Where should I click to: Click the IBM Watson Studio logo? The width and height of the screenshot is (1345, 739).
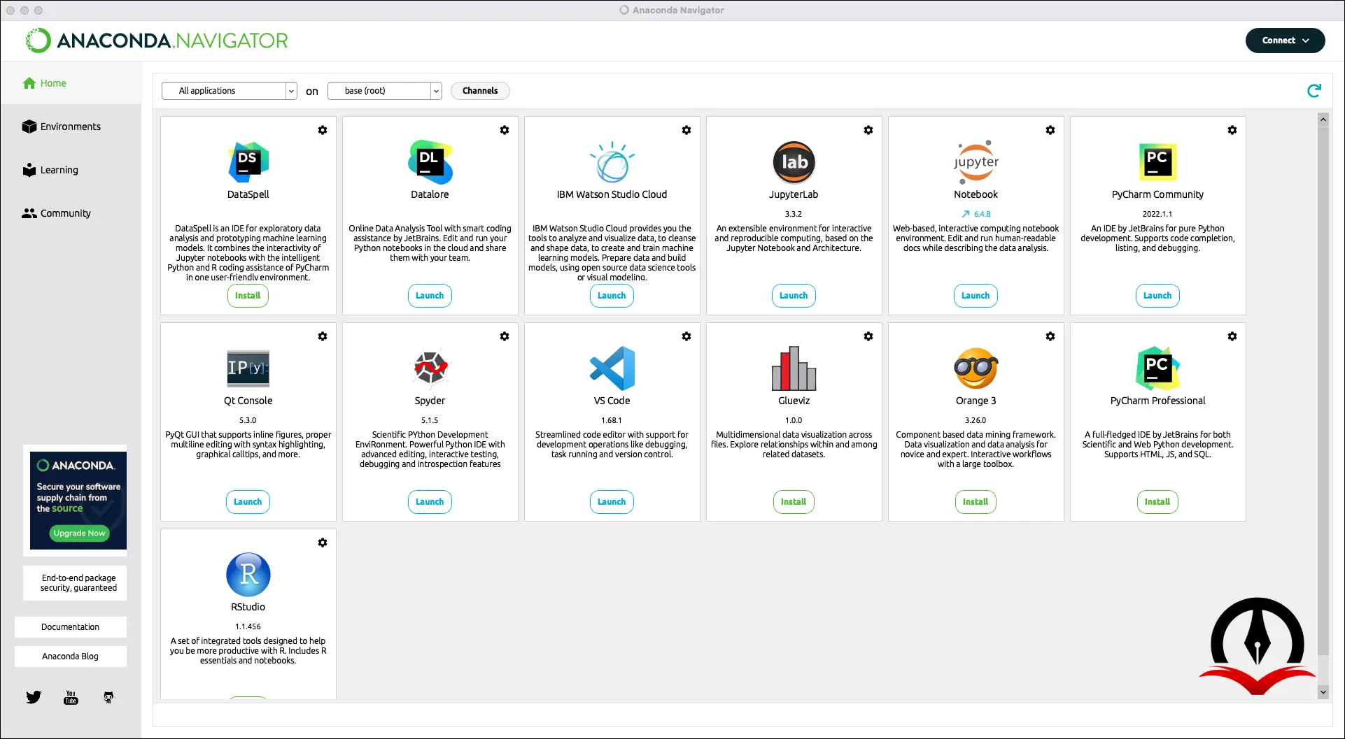(612, 162)
